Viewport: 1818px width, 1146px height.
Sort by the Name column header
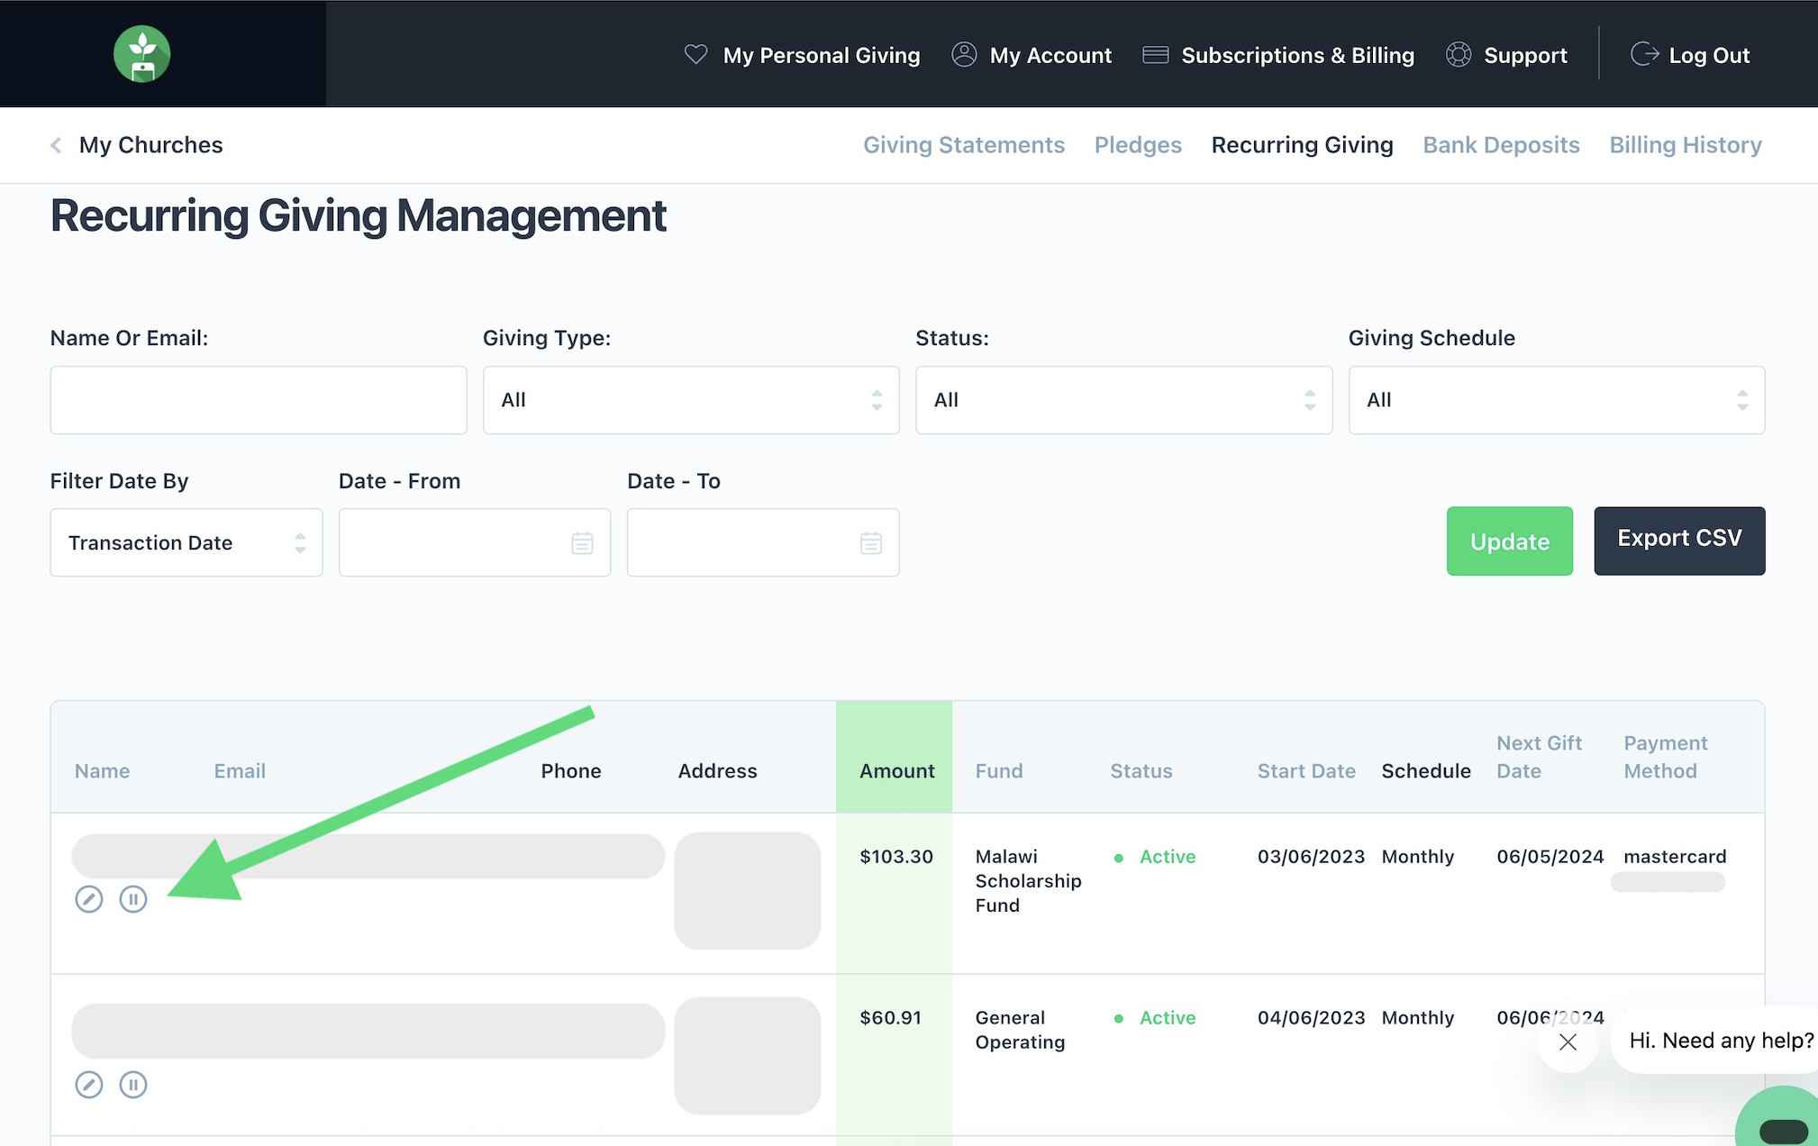point(102,771)
